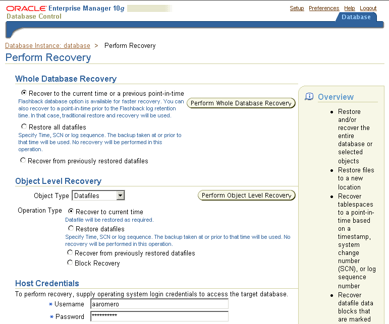Select the Block Recovery radio option

pos(70,263)
